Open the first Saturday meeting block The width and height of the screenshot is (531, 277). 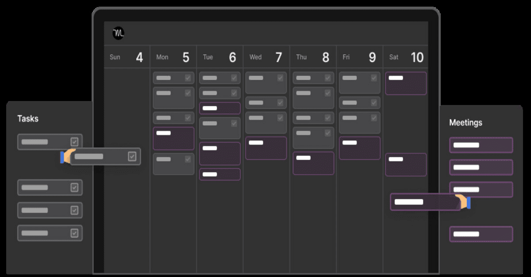tap(406, 83)
